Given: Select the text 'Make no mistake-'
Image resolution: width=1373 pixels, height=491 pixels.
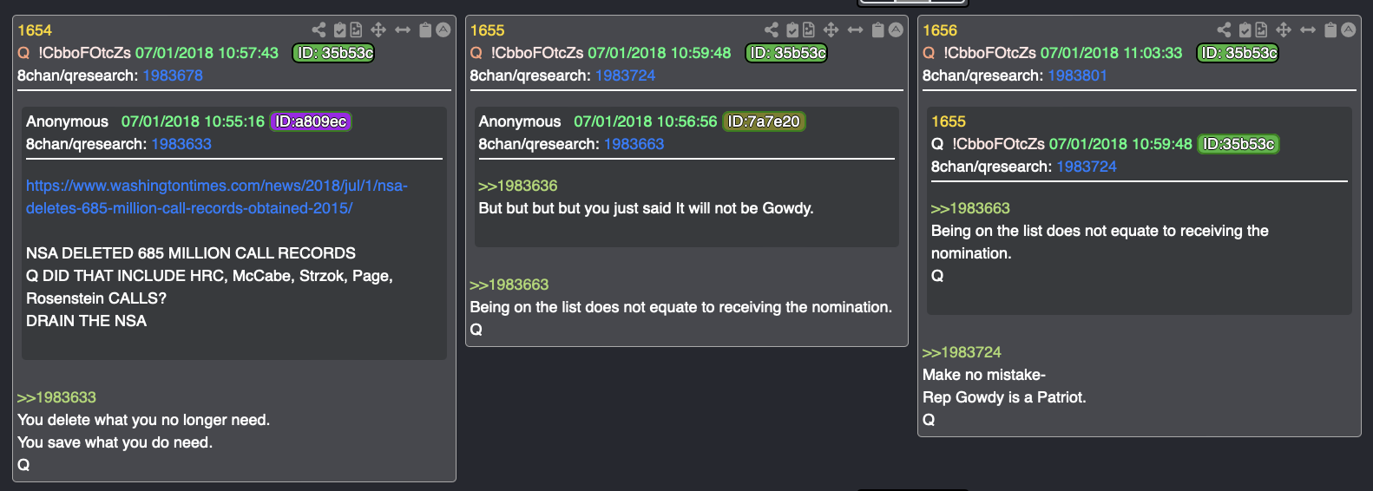Looking at the screenshot, I should click(x=984, y=375).
